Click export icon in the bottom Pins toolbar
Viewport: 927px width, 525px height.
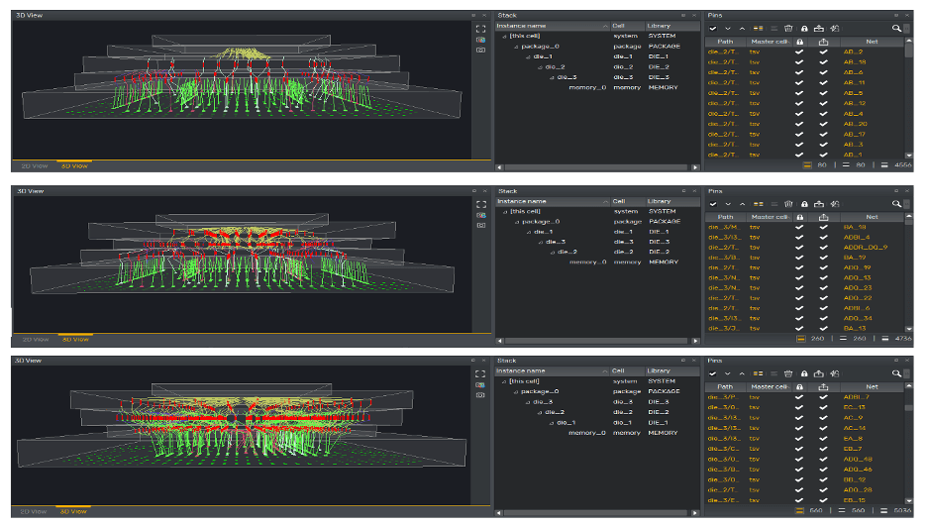point(820,372)
